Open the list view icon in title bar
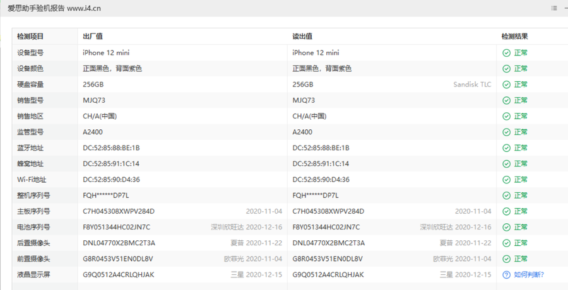The width and height of the screenshot is (568, 290). click(554, 8)
